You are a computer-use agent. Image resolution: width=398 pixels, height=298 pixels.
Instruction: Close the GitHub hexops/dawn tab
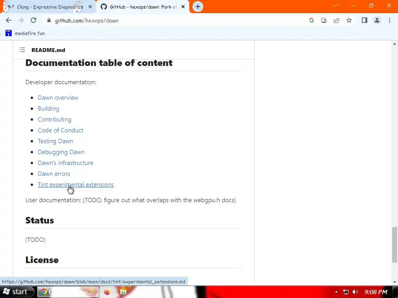pos(183,7)
